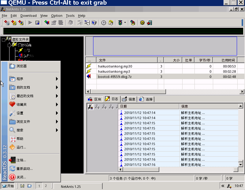Click the lightning icon beside haikuotiankong.mp3
This screenshot has width=245, height=190.
tap(89, 71)
